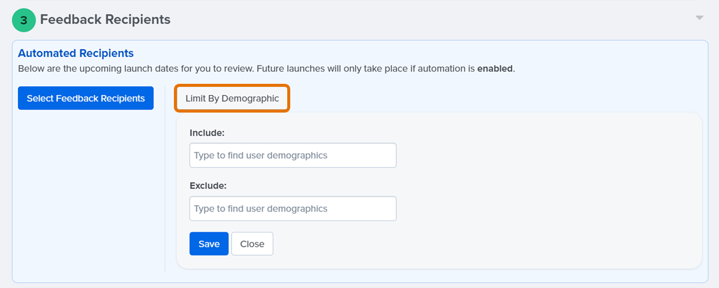This screenshot has height=288, width=719.
Task: Close the demographic limit panel
Action: (252, 244)
